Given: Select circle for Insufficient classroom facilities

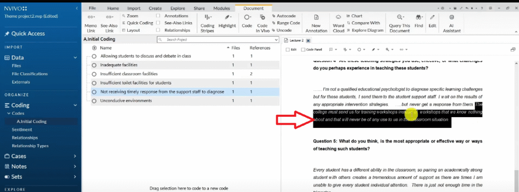Looking at the screenshot, I should coord(94,74).
